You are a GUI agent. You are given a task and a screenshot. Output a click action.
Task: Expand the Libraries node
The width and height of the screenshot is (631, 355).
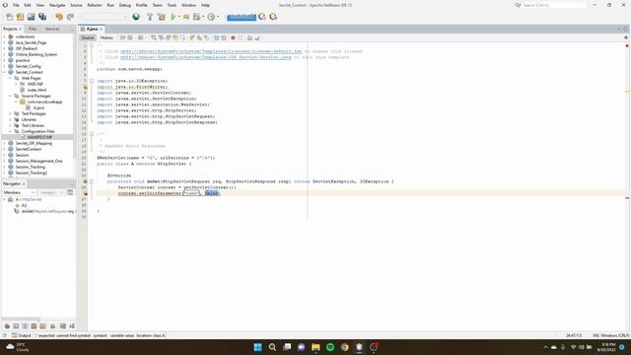tap(11, 119)
